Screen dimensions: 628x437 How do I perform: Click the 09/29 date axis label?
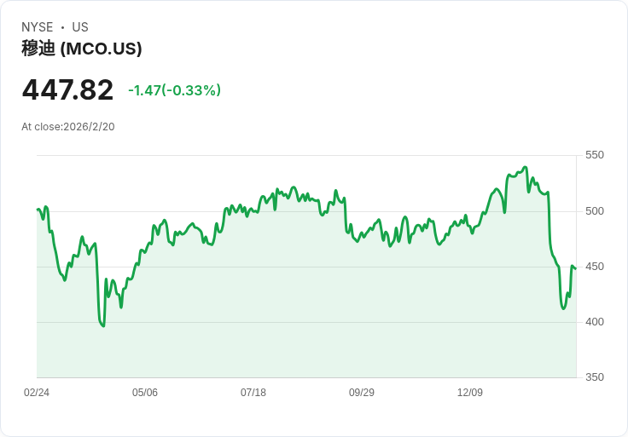pos(362,392)
